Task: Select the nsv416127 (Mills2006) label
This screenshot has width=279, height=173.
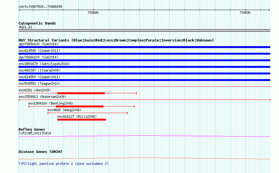Action: tap(77, 116)
